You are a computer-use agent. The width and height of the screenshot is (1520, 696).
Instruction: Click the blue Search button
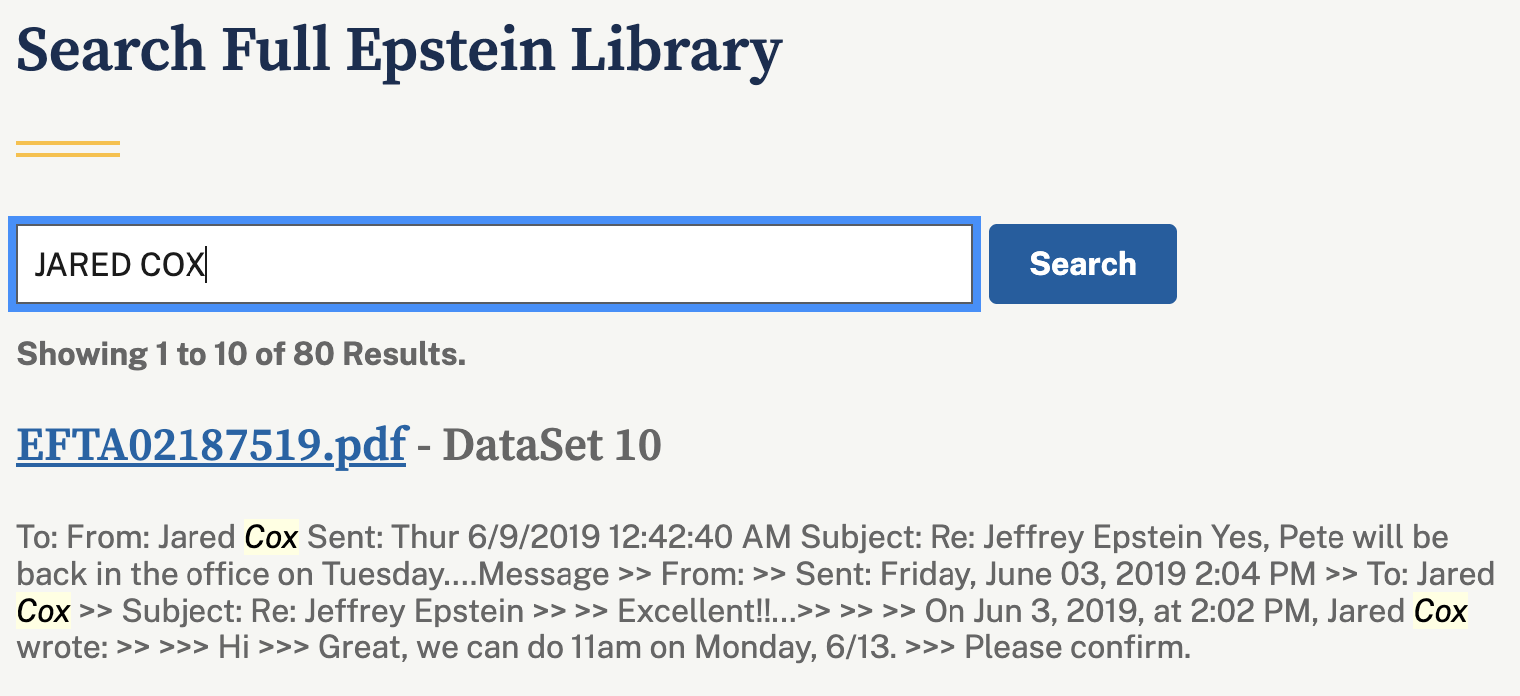point(1082,264)
